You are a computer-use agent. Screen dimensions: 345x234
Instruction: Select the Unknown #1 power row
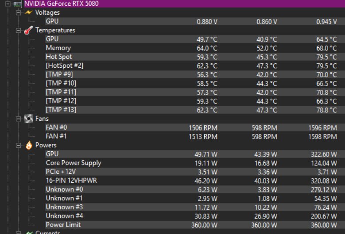(195, 199)
